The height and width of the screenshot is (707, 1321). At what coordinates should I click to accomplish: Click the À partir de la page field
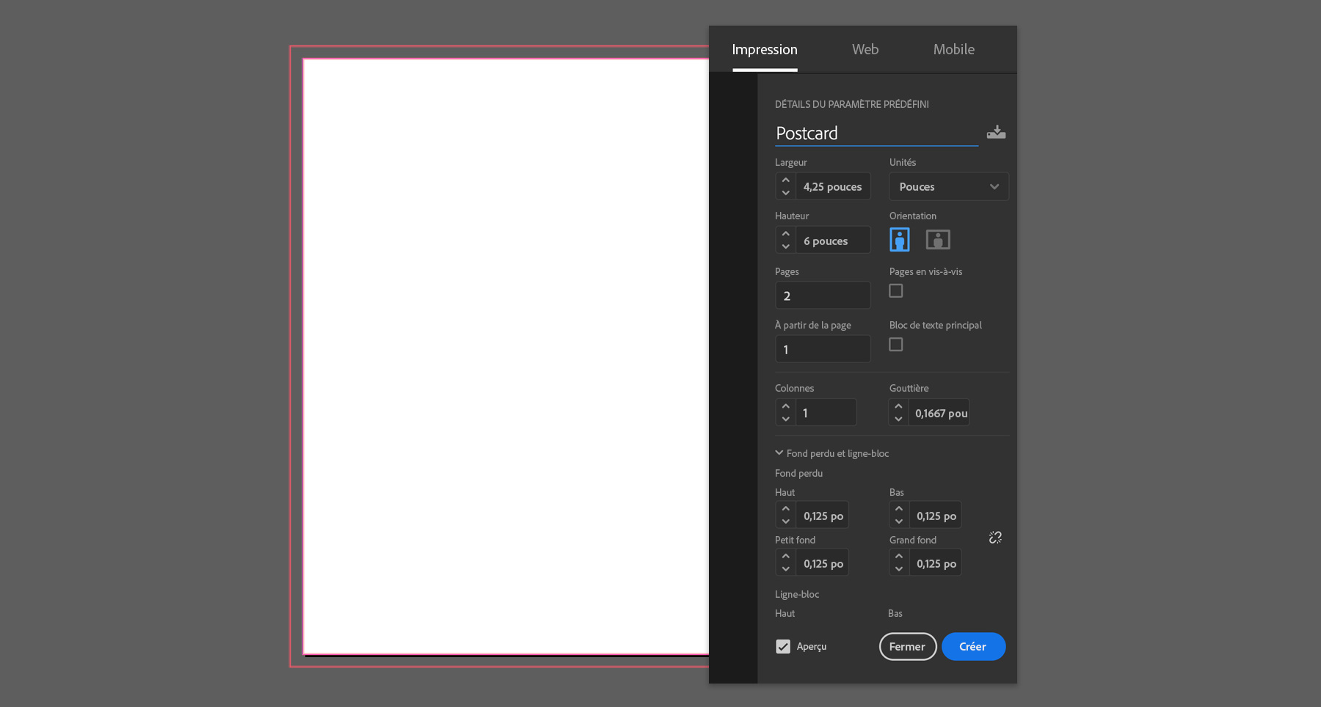pyautogui.click(x=823, y=349)
